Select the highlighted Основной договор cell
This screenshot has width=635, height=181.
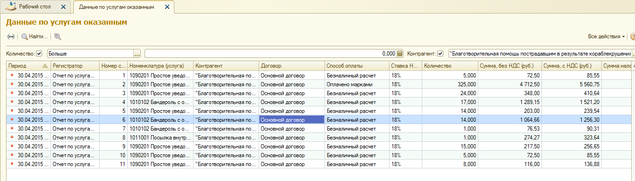(291, 119)
